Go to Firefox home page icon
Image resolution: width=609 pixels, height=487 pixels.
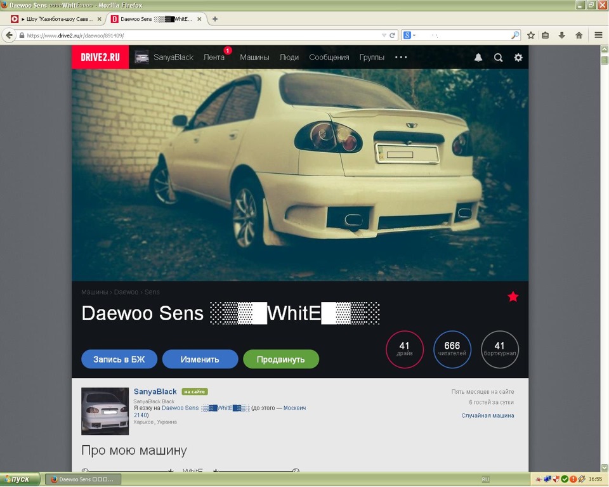click(x=579, y=36)
